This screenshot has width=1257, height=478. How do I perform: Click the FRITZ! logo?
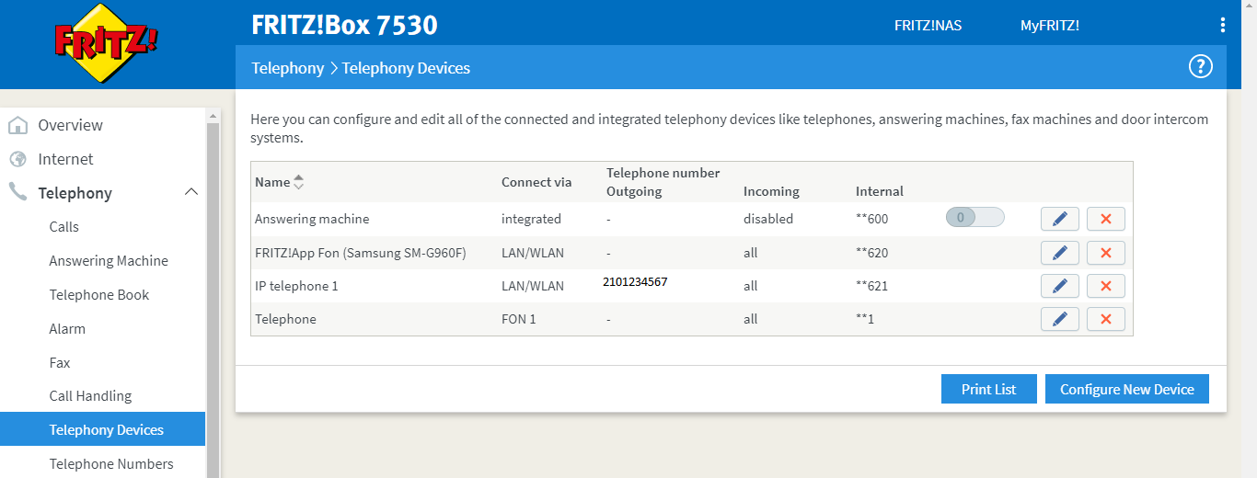point(106,41)
